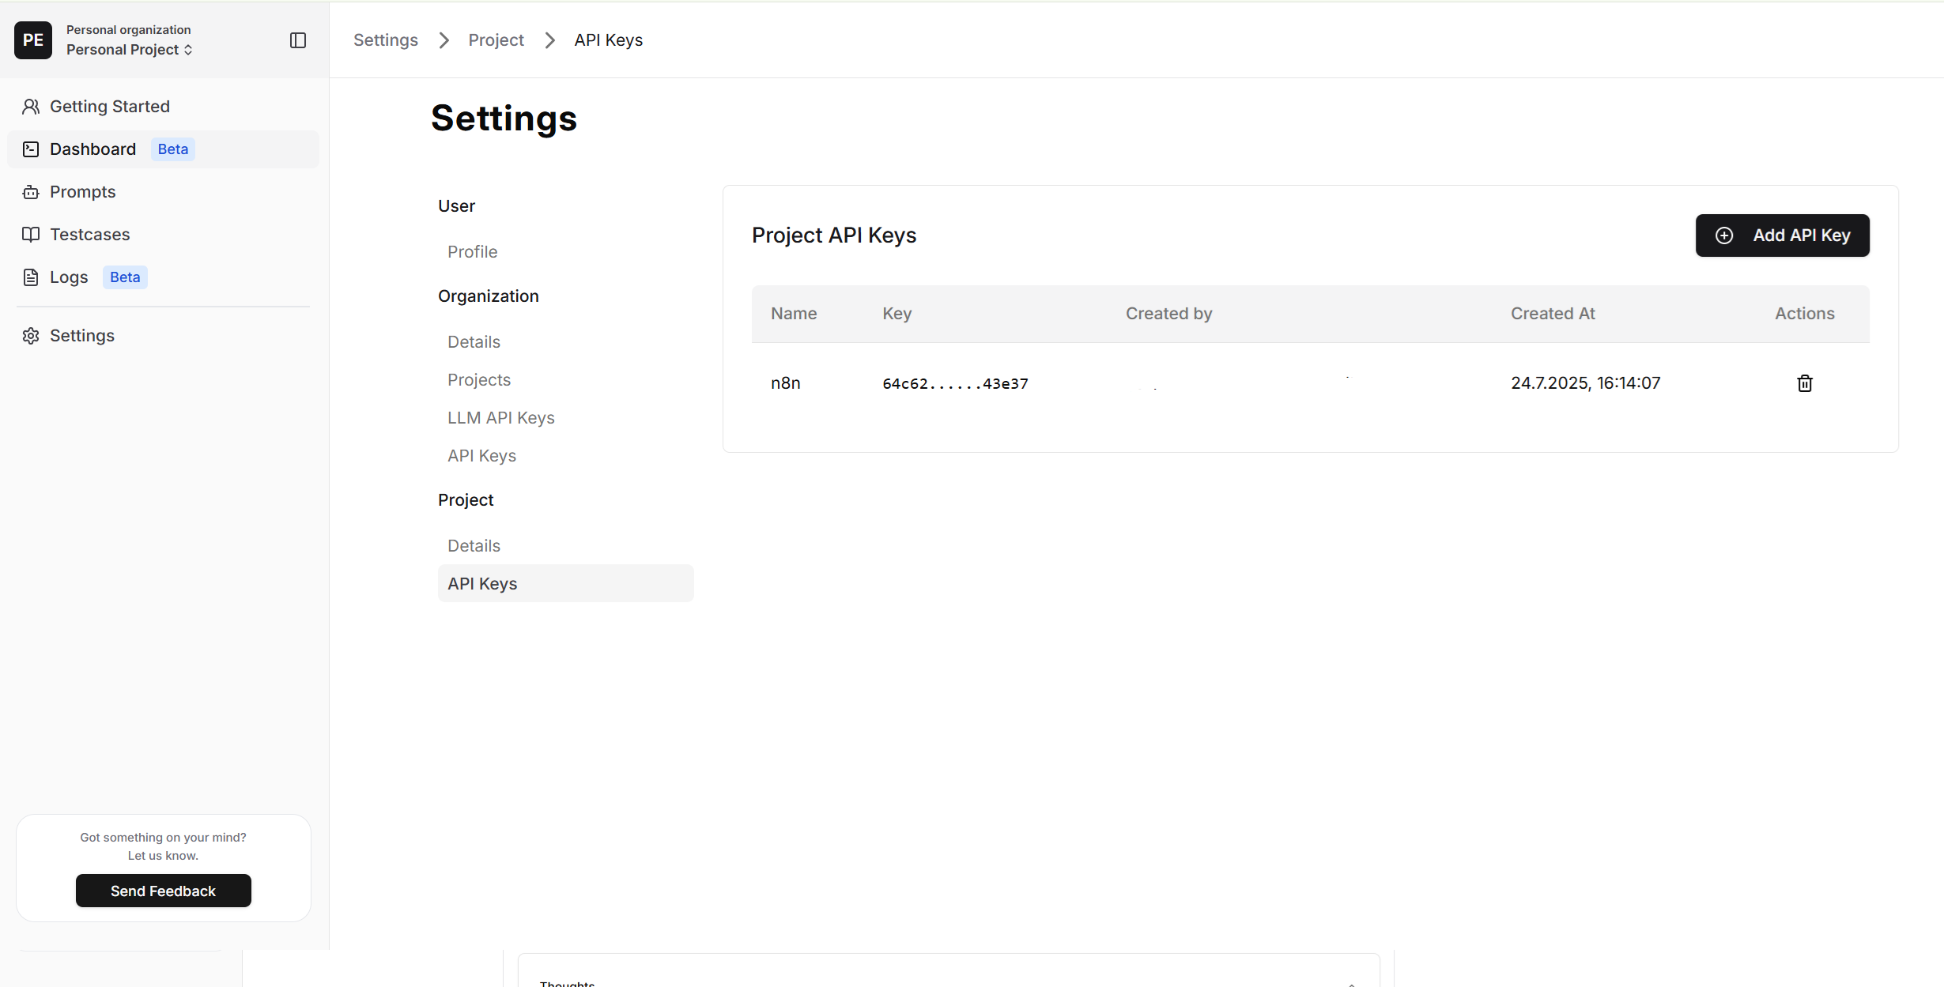Delete the n8n API key with trash icon

click(1805, 383)
